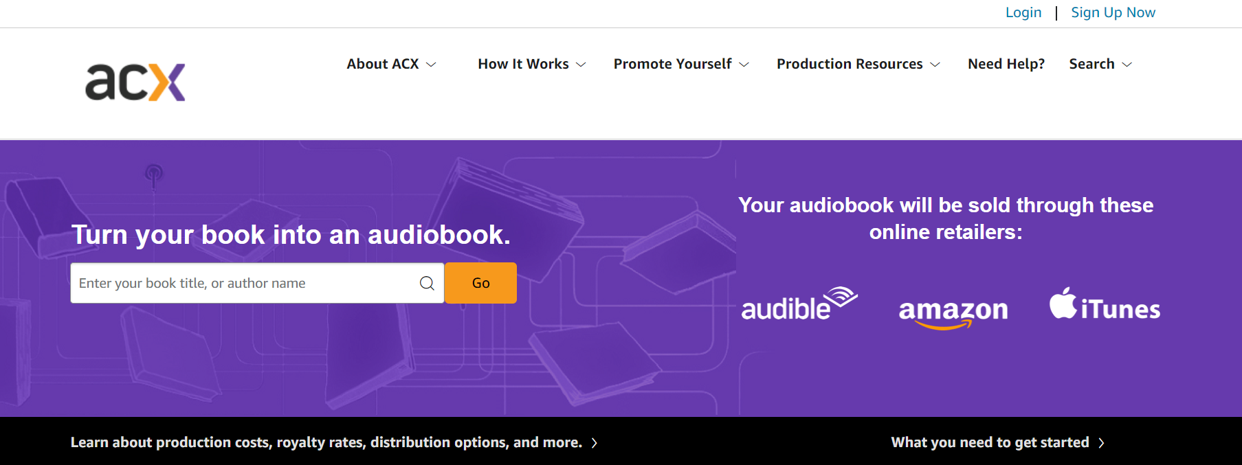Screen dimensions: 1242x465
Task: Click the iTunes retailer logo
Action: 1105,304
